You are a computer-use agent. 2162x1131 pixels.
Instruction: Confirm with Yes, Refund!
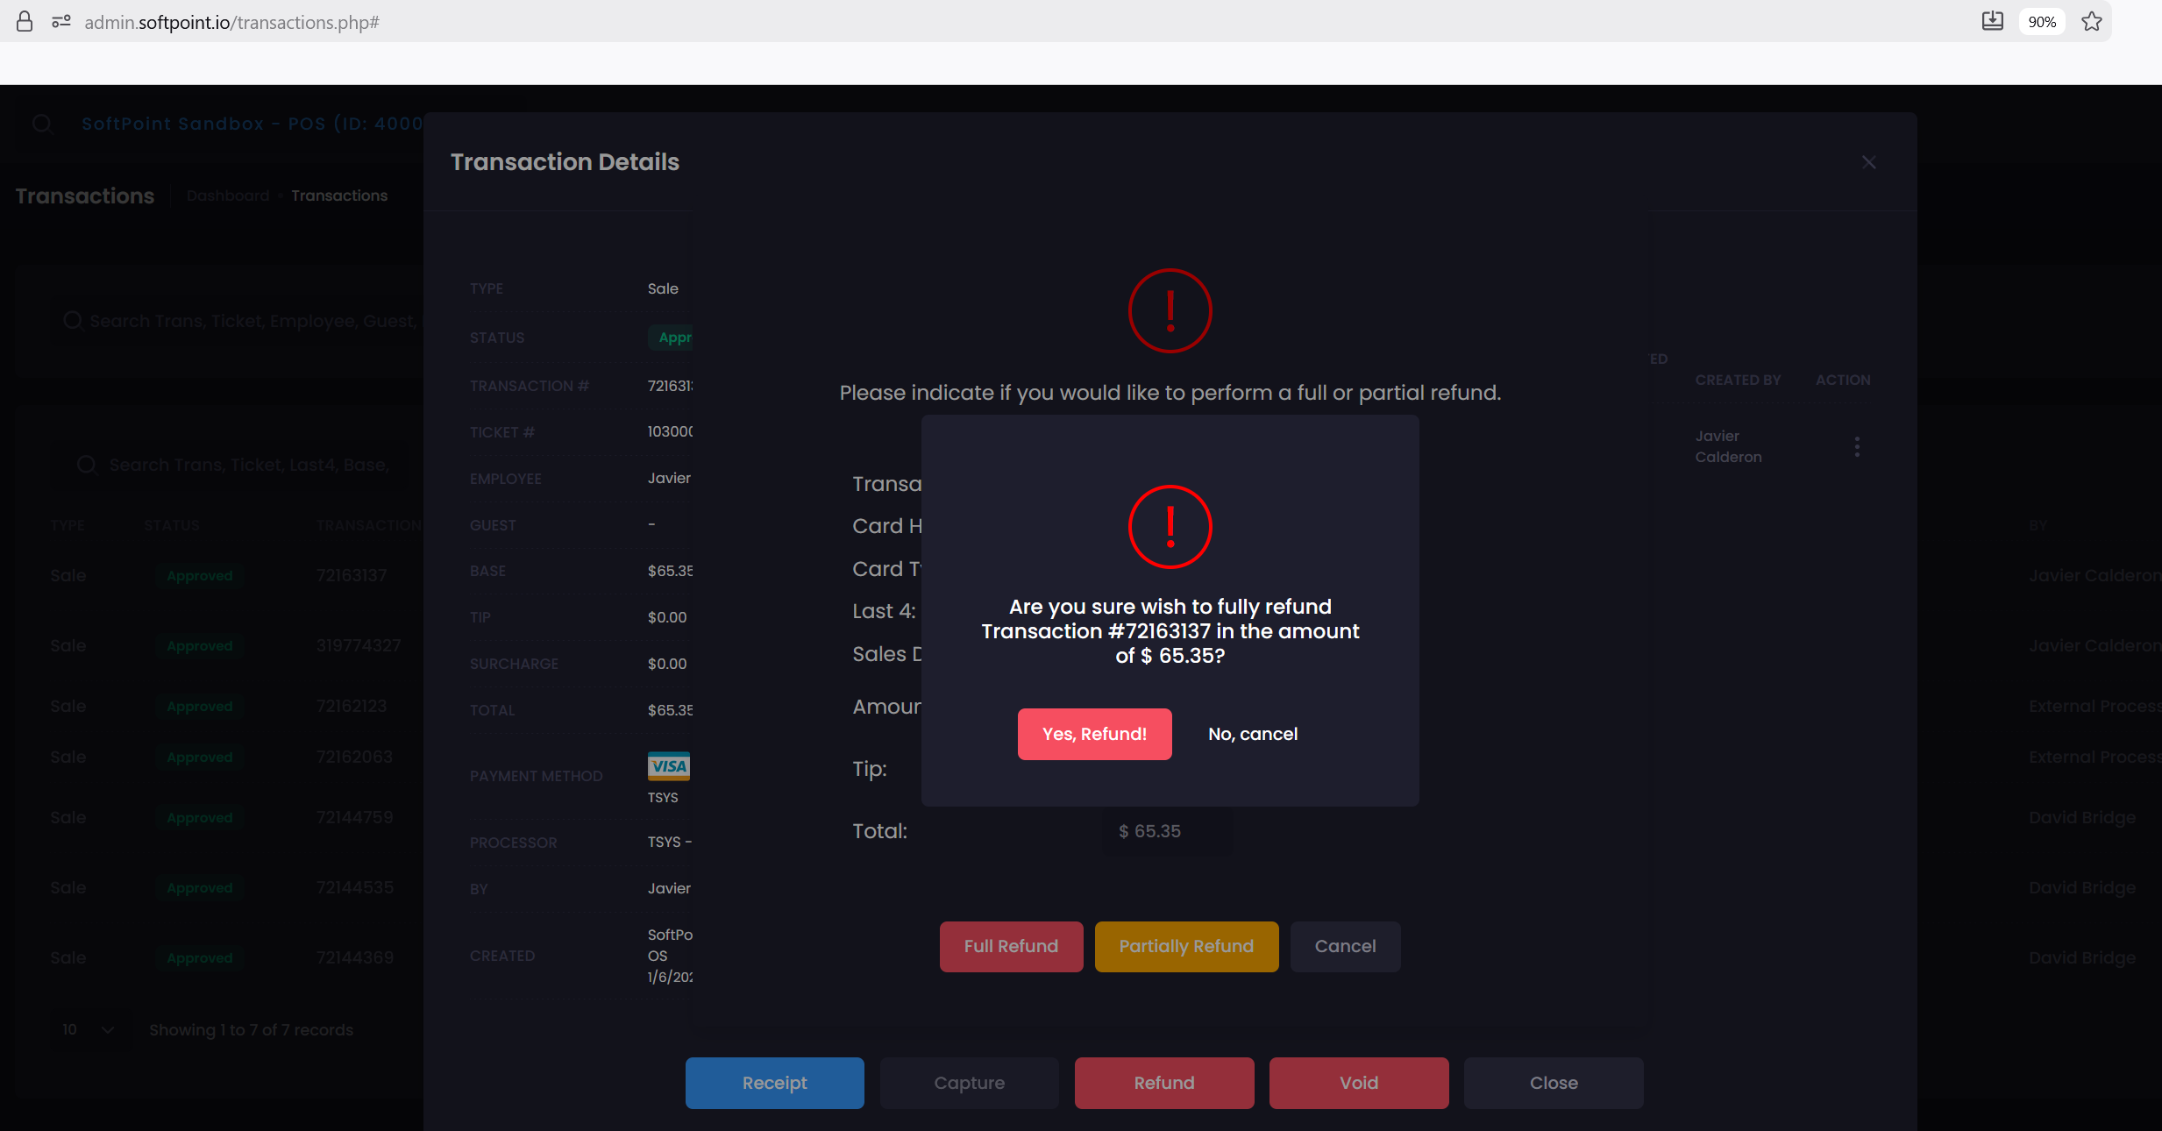tap(1093, 734)
